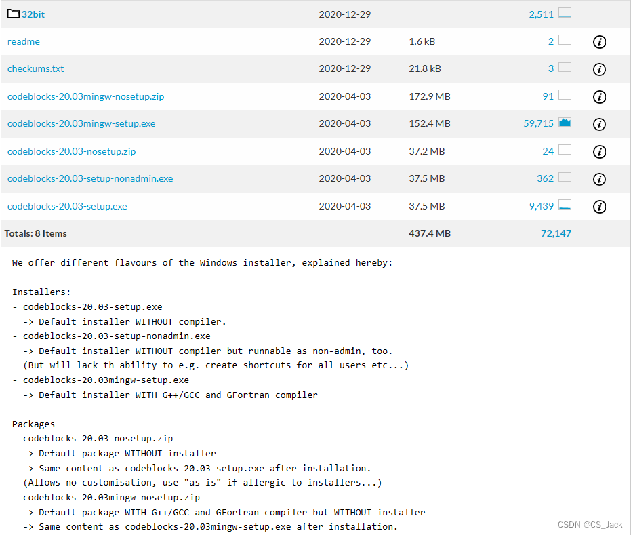Click info icon on codeblocks-20.03-nosetup.zip row
The width and height of the screenshot is (633, 535).
tap(599, 152)
